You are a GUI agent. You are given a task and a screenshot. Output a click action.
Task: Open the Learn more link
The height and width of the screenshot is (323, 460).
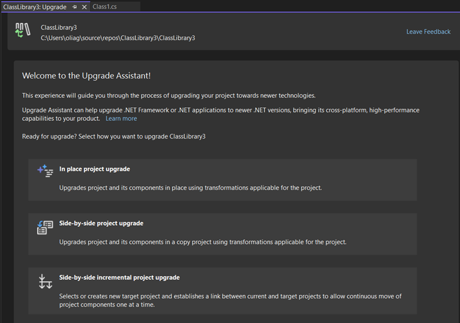click(x=121, y=118)
